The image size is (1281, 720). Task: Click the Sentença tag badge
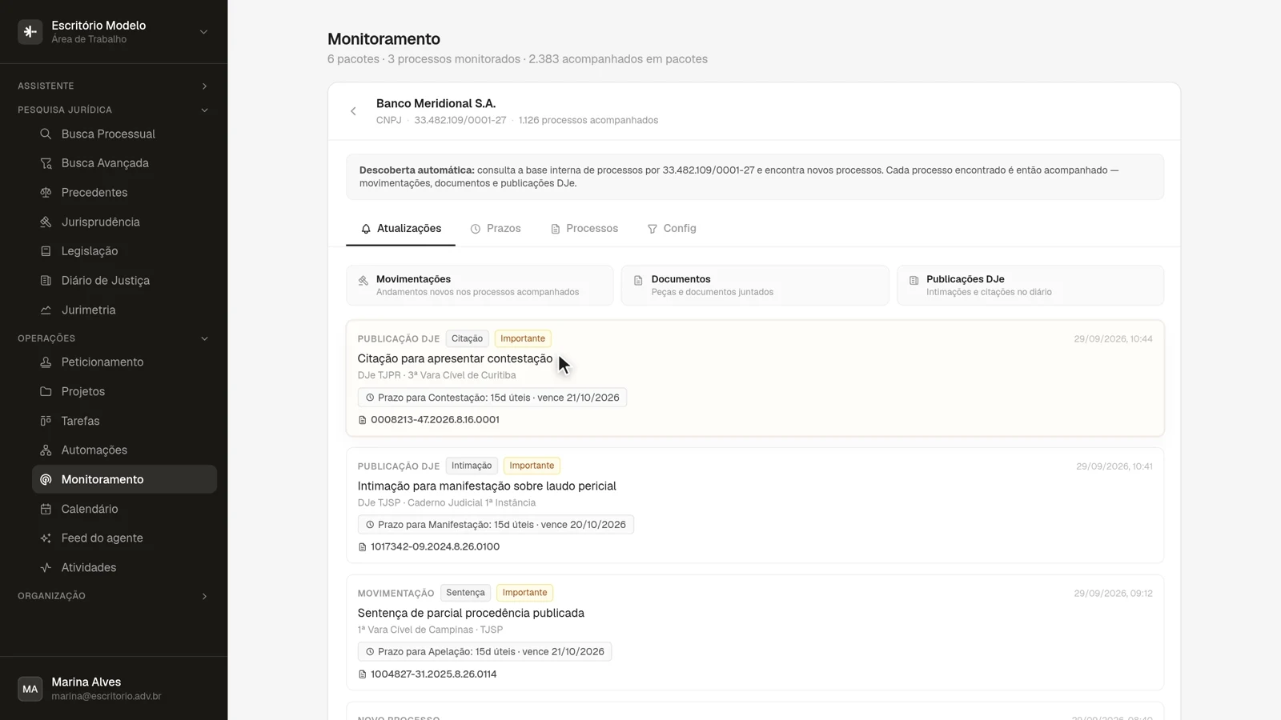465,593
